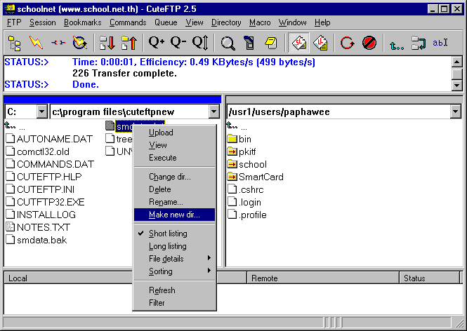Select the pkitf link folder icon

click(x=232, y=151)
